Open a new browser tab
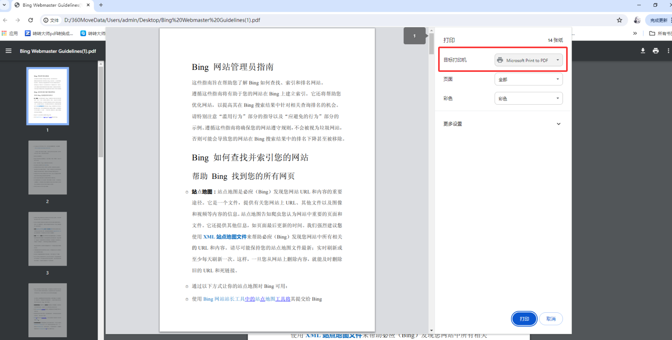Image resolution: width=672 pixels, height=340 pixels. tap(101, 5)
